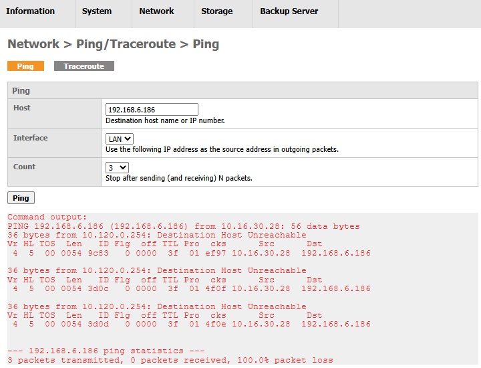Open the Backup Server menu
The image size is (481, 368).
[289, 11]
